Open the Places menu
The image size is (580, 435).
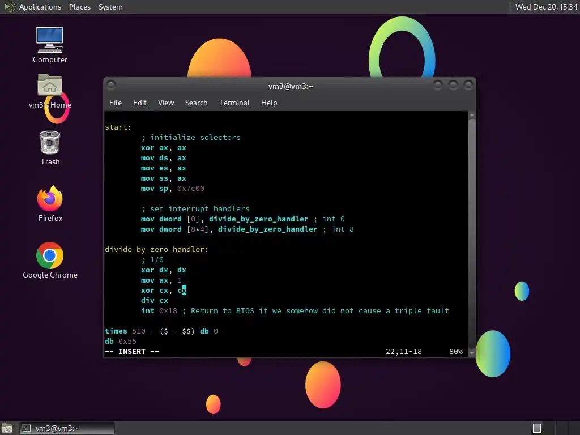pos(79,7)
